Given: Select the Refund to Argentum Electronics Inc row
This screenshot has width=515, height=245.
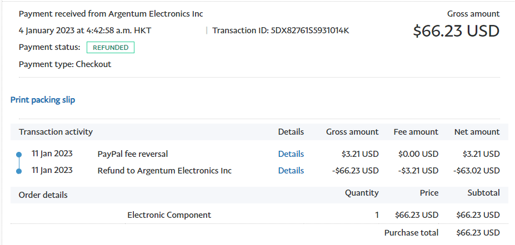Looking at the screenshot, I should pos(164,171).
